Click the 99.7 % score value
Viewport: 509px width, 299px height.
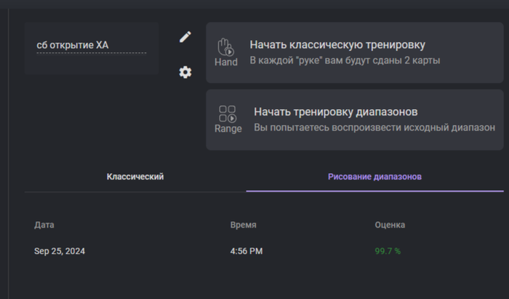(388, 251)
